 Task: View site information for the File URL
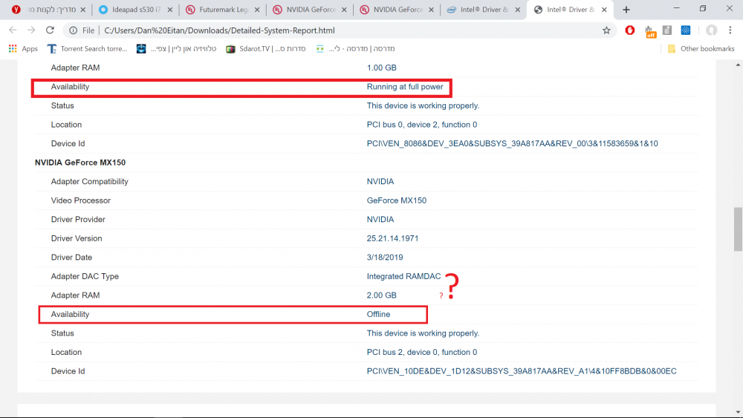pos(73,30)
